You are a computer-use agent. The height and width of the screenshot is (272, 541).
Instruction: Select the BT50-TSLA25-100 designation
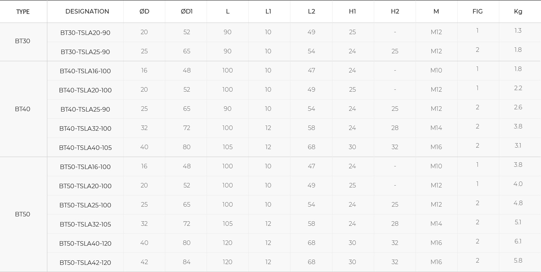(x=85, y=205)
